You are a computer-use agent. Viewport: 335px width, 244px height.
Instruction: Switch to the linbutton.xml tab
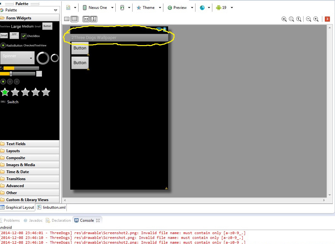51,207
